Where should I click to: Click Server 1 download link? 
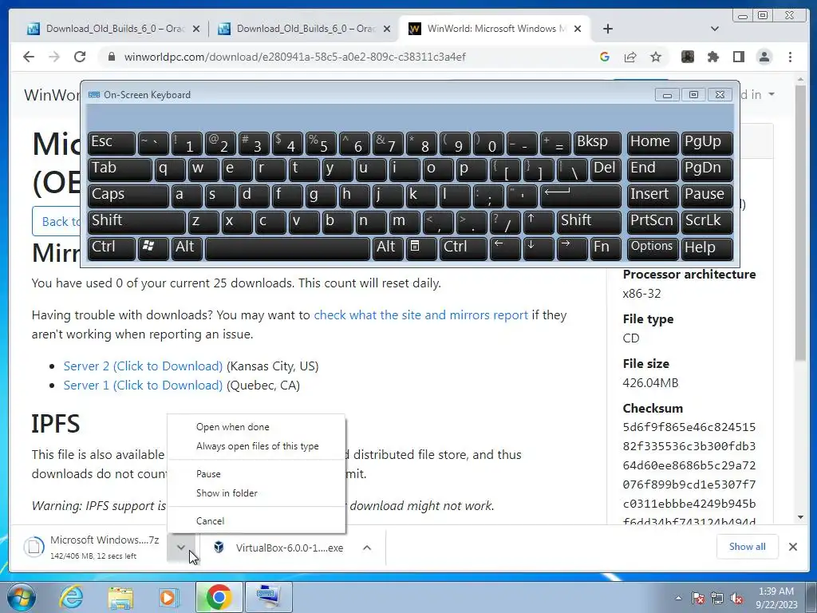143,386
